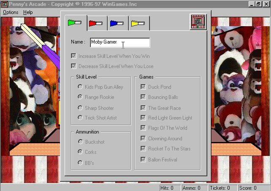Toggle Increase Skill Level When You Win

(x=74, y=56)
